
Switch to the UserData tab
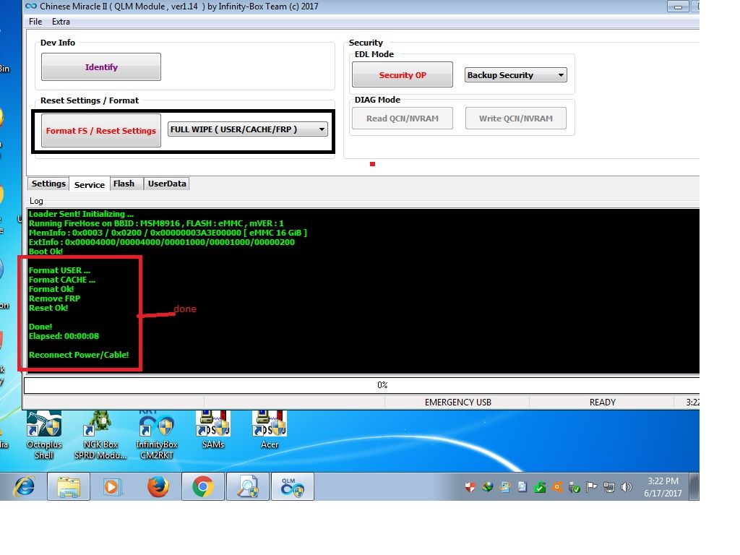coord(167,184)
